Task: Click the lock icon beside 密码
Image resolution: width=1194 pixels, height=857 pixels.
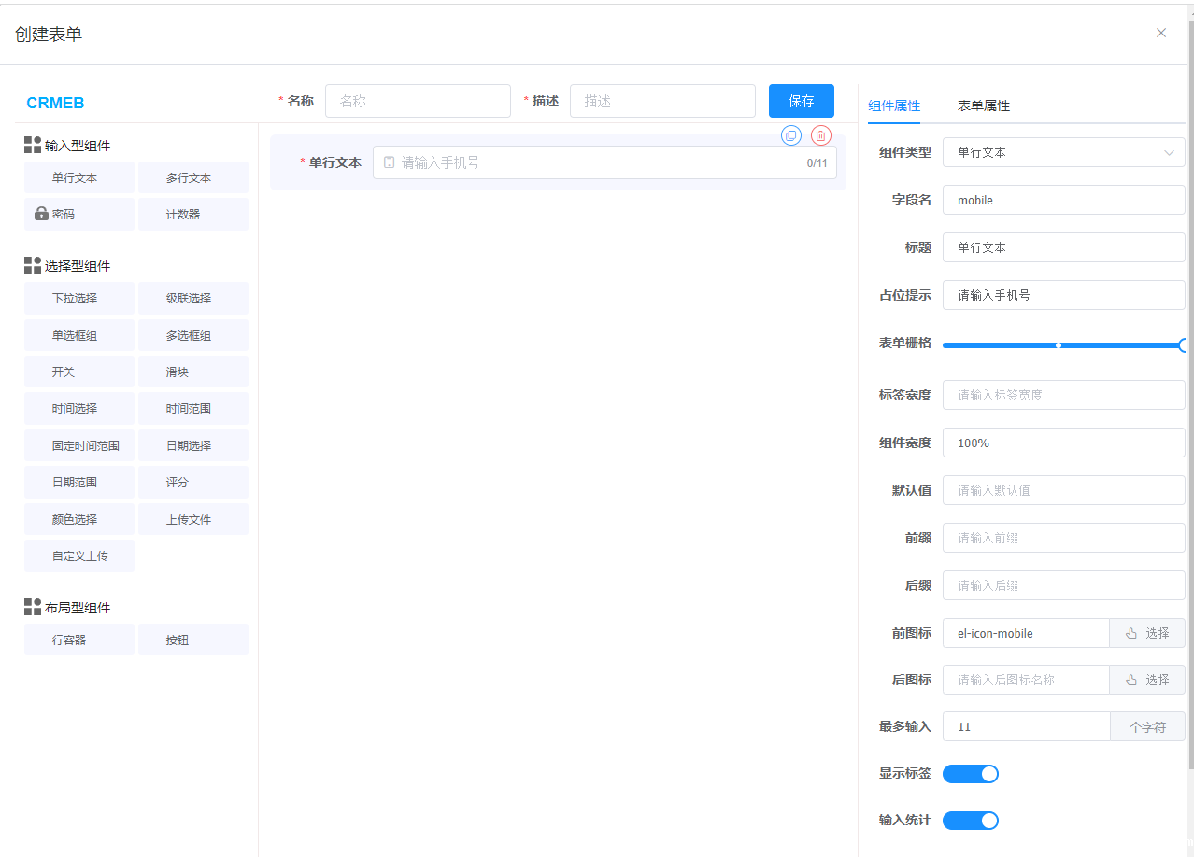Action: point(41,214)
